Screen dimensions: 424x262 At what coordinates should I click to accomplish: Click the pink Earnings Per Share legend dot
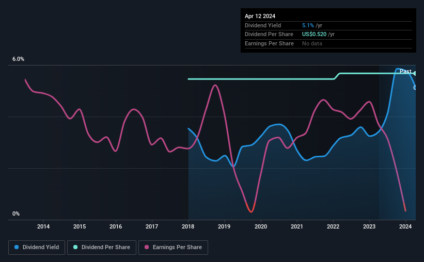click(147, 247)
